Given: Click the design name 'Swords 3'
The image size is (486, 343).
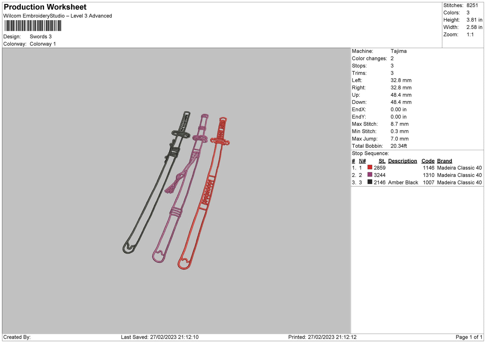Looking at the screenshot, I should [41, 37].
